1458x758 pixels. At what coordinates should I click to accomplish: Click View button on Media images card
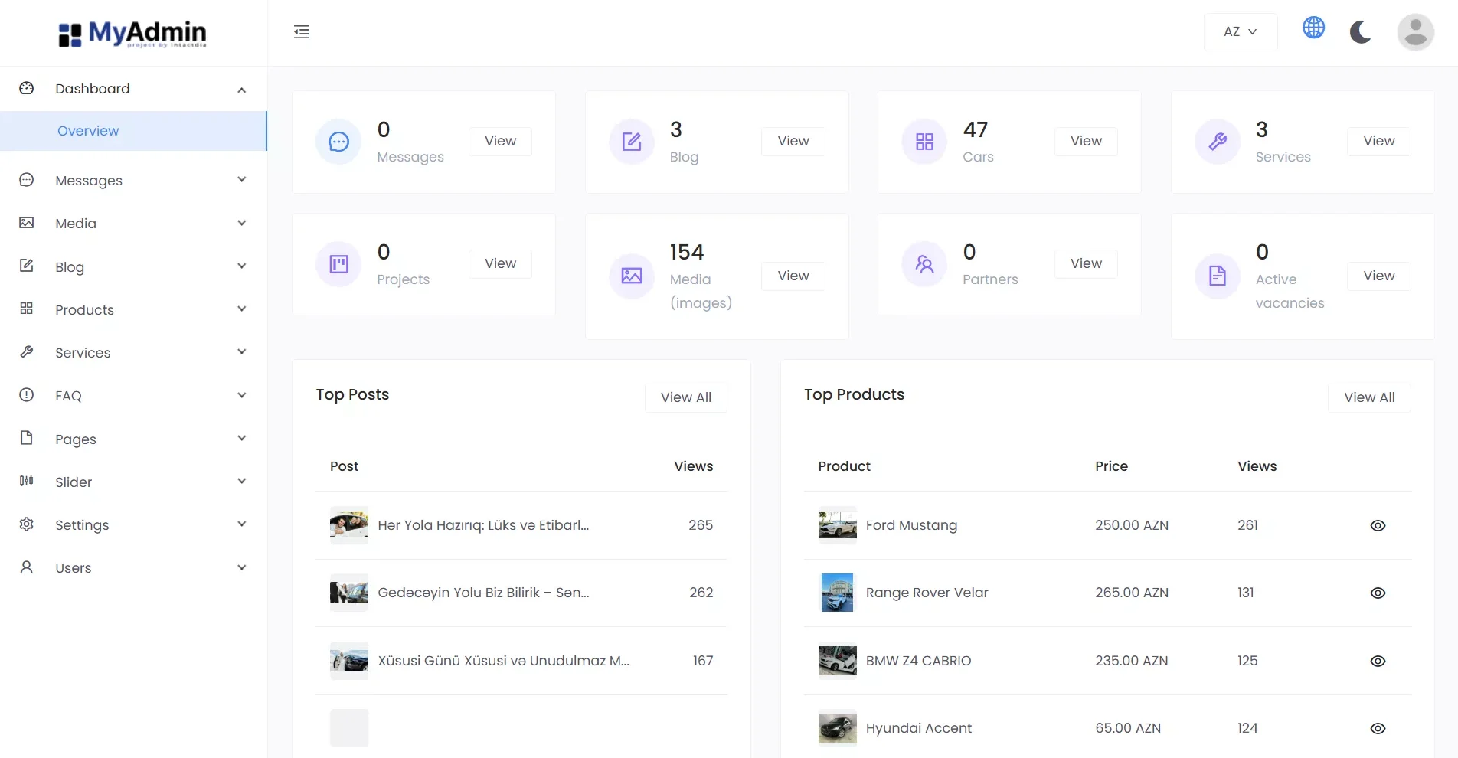tap(793, 276)
